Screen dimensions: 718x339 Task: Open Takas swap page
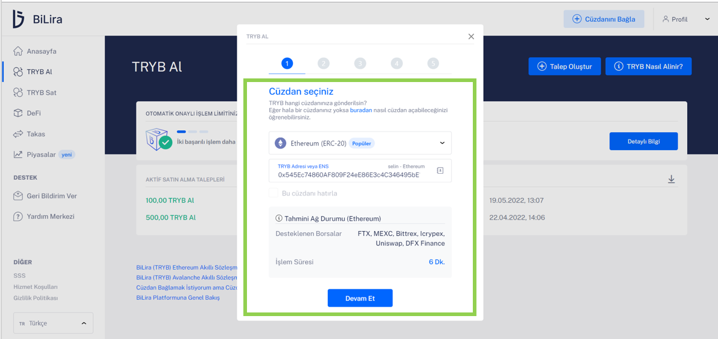tap(30, 134)
